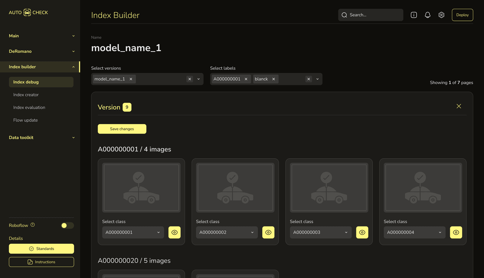Toggle the Roboflow switch

pyautogui.click(x=67, y=225)
